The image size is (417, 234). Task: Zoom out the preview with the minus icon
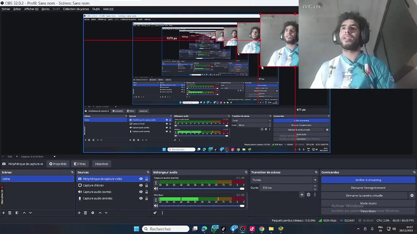[x=3, y=157]
